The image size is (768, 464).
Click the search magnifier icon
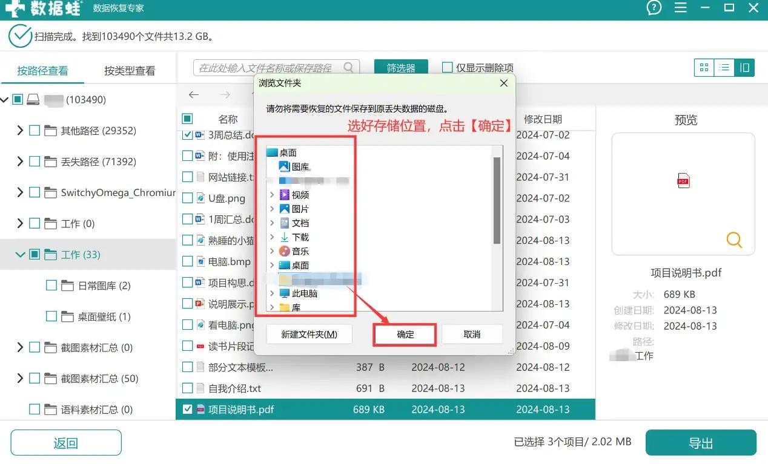click(349, 68)
